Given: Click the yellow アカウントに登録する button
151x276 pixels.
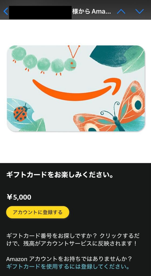Looking at the screenshot, I should pyautogui.click(x=38, y=212).
